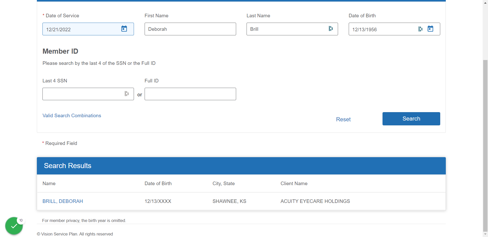The width and height of the screenshot is (488, 237).
Task: Click the First Name input field
Action: pos(190,29)
